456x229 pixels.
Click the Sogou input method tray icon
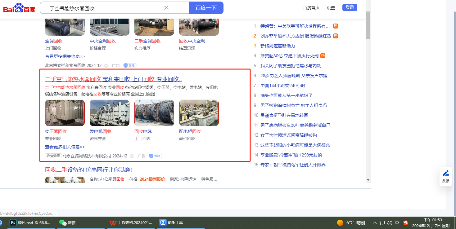(x=405, y=222)
